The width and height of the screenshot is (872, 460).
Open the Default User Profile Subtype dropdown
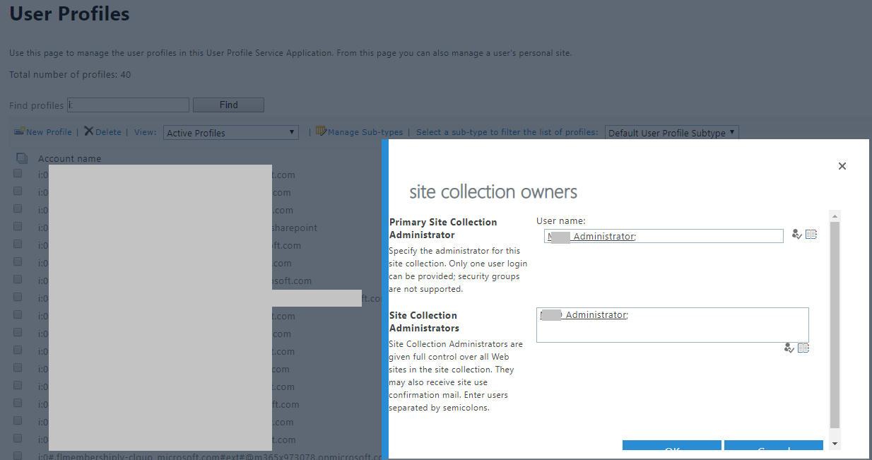coord(672,133)
